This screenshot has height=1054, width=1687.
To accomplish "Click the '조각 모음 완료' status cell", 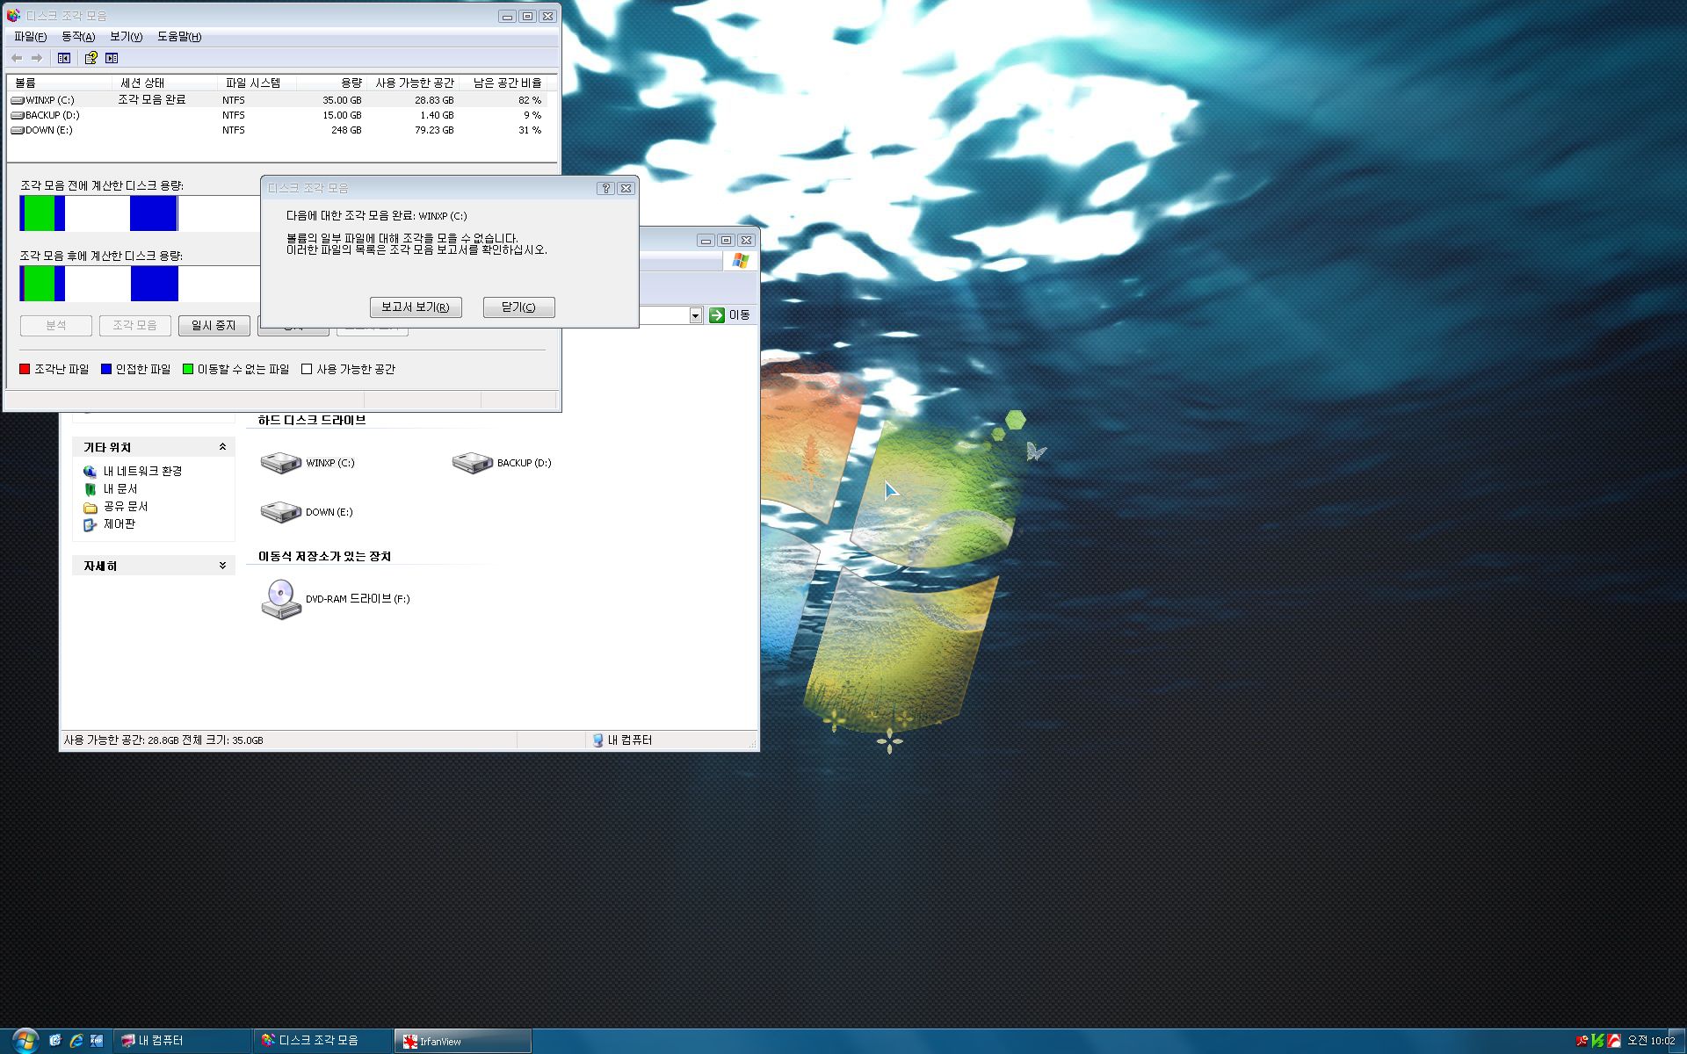I will [x=152, y=100].
